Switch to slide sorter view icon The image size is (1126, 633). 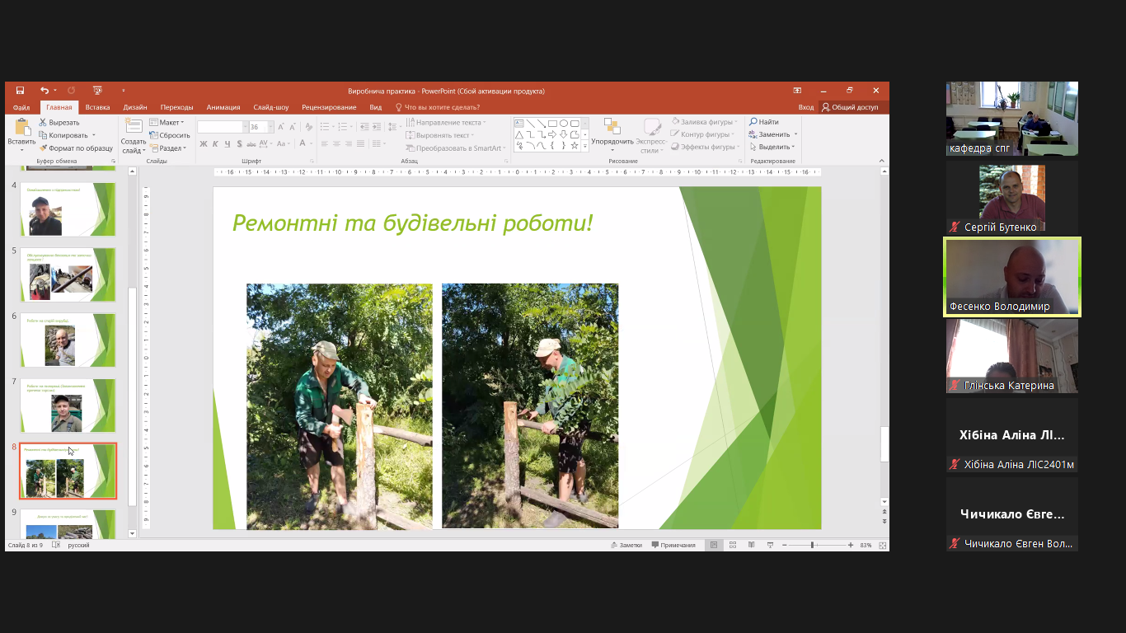coord(732,545)
